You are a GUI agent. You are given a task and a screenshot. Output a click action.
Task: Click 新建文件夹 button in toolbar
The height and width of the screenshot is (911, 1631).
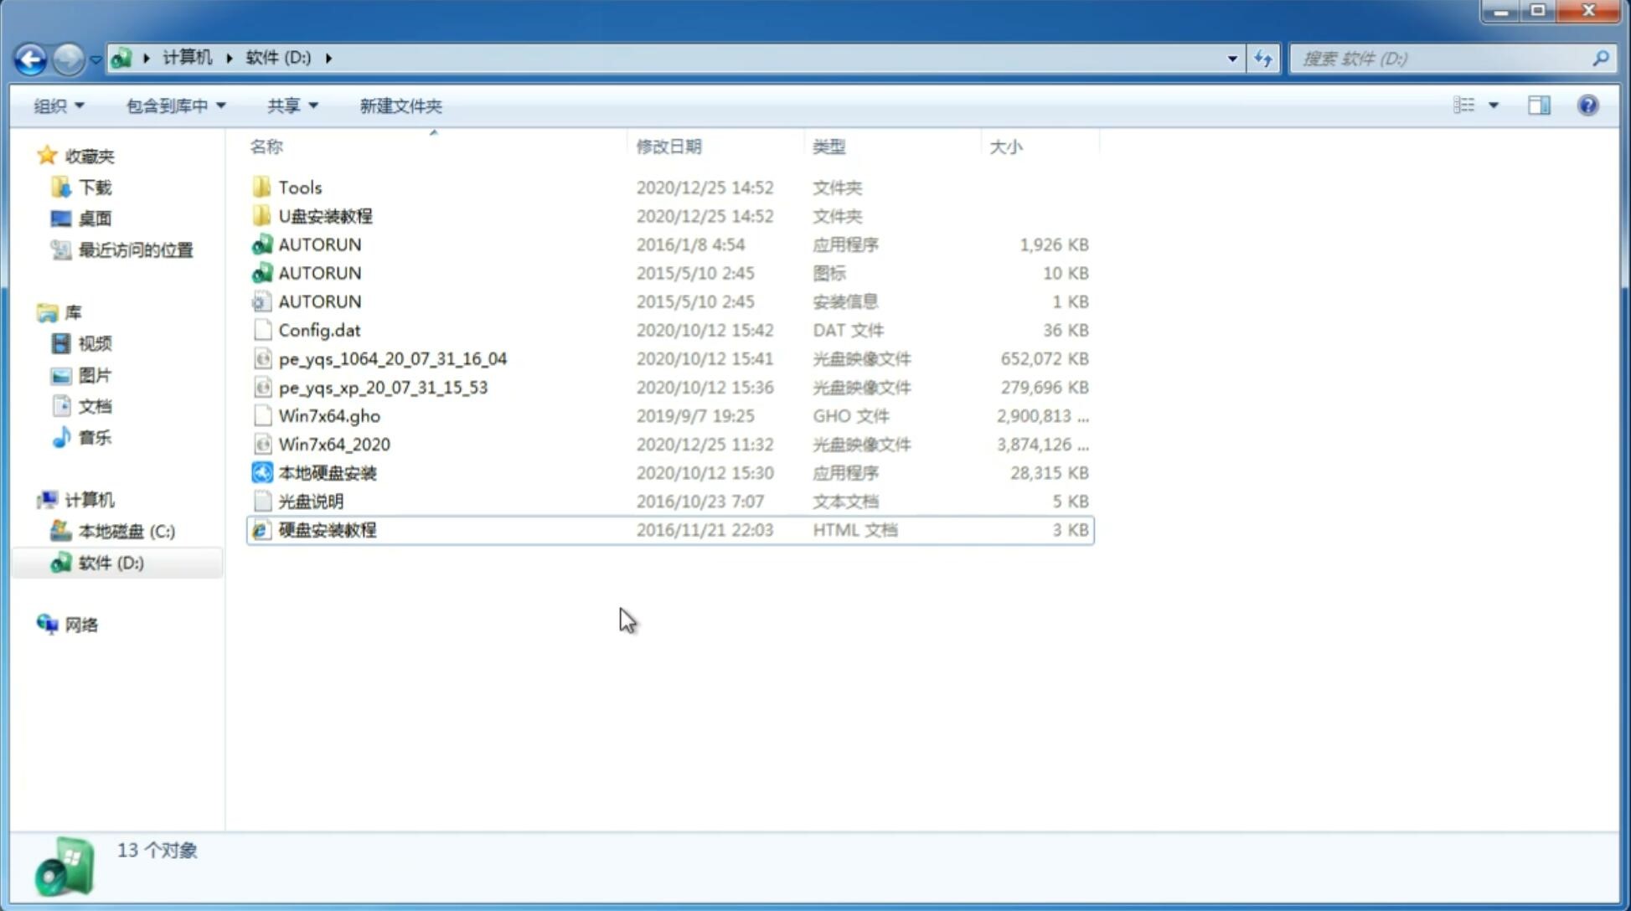(x=400, y=106)
